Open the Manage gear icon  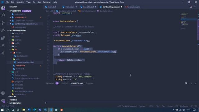pyautogui.click(x=3, y=100)
